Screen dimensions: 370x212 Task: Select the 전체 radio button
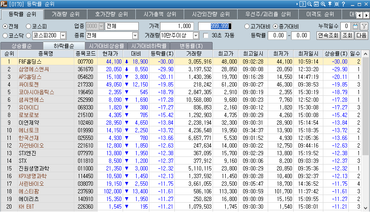(x=5, y=26)
